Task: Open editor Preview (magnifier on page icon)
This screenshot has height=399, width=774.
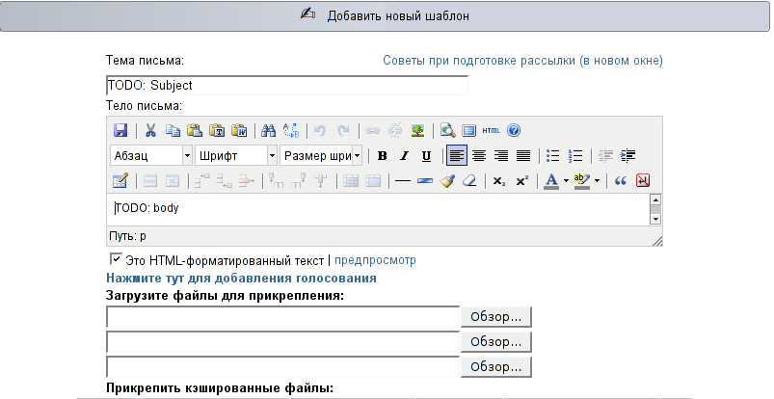Action: (x=447, y=130)
